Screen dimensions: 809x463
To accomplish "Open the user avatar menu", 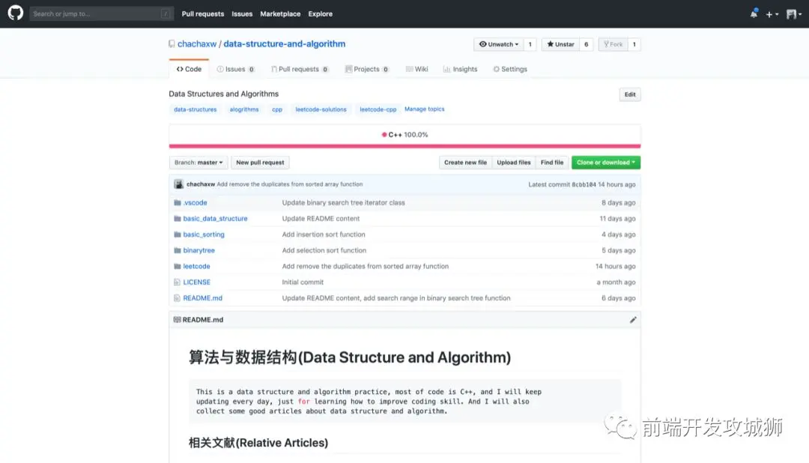I will pyautogui.click(x=793, y=14).
